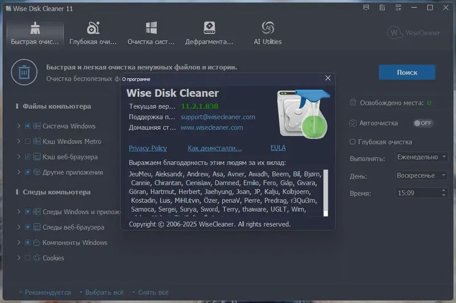456x303 pixels.
Task: Click the Cookies cookie icon
Action: (x=36, y=257)
